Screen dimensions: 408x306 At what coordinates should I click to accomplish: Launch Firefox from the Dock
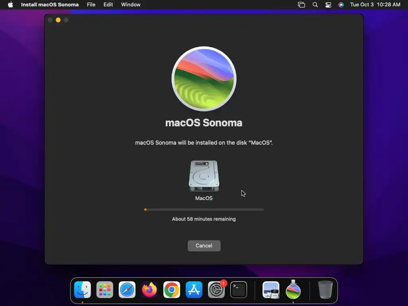click(149, 290)
